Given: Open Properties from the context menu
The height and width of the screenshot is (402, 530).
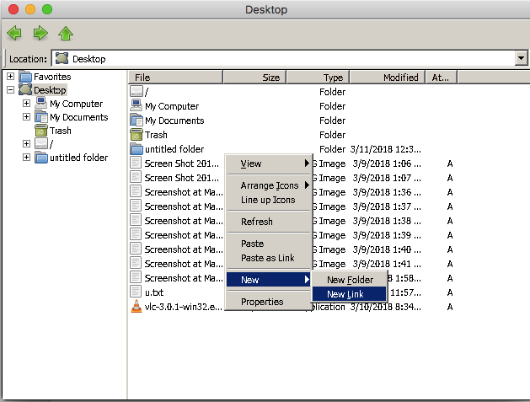Looking at the screenshot, I should coord(262,302).
